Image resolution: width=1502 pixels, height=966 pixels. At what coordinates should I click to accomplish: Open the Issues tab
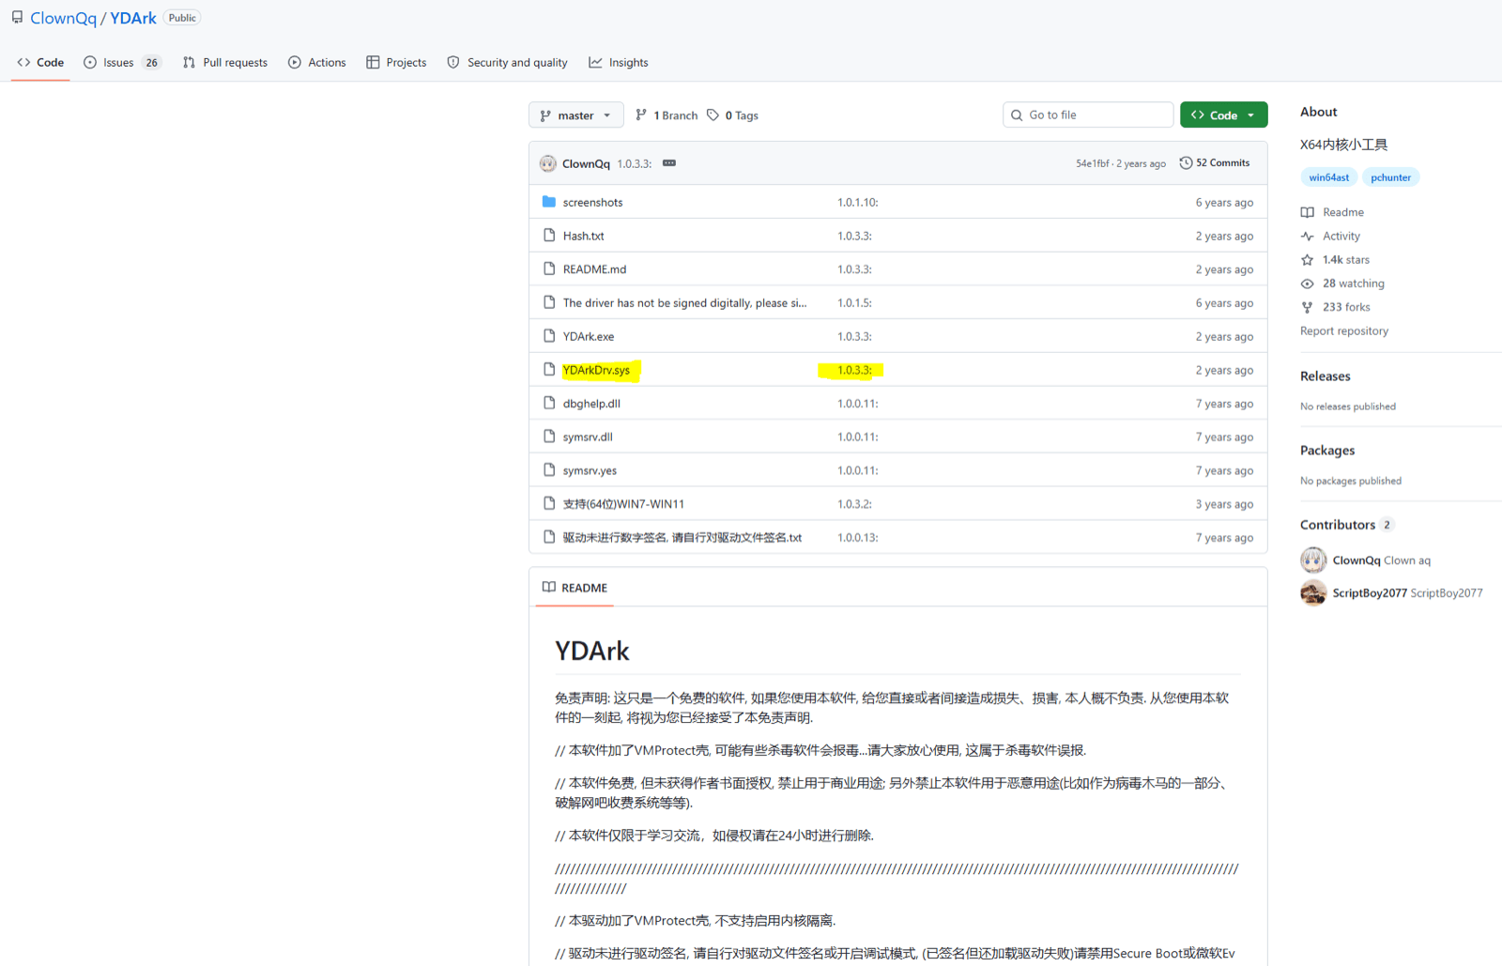(122, 63)
